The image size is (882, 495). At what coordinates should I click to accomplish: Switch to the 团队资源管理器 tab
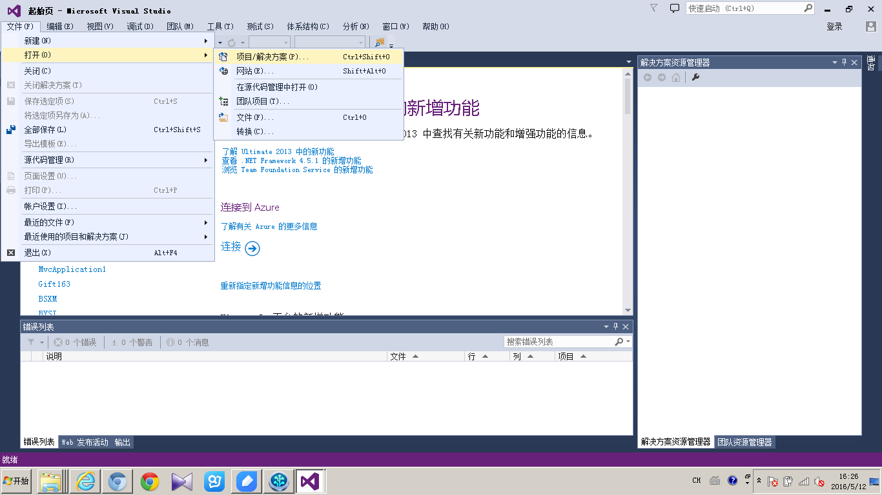pos(744,442)
